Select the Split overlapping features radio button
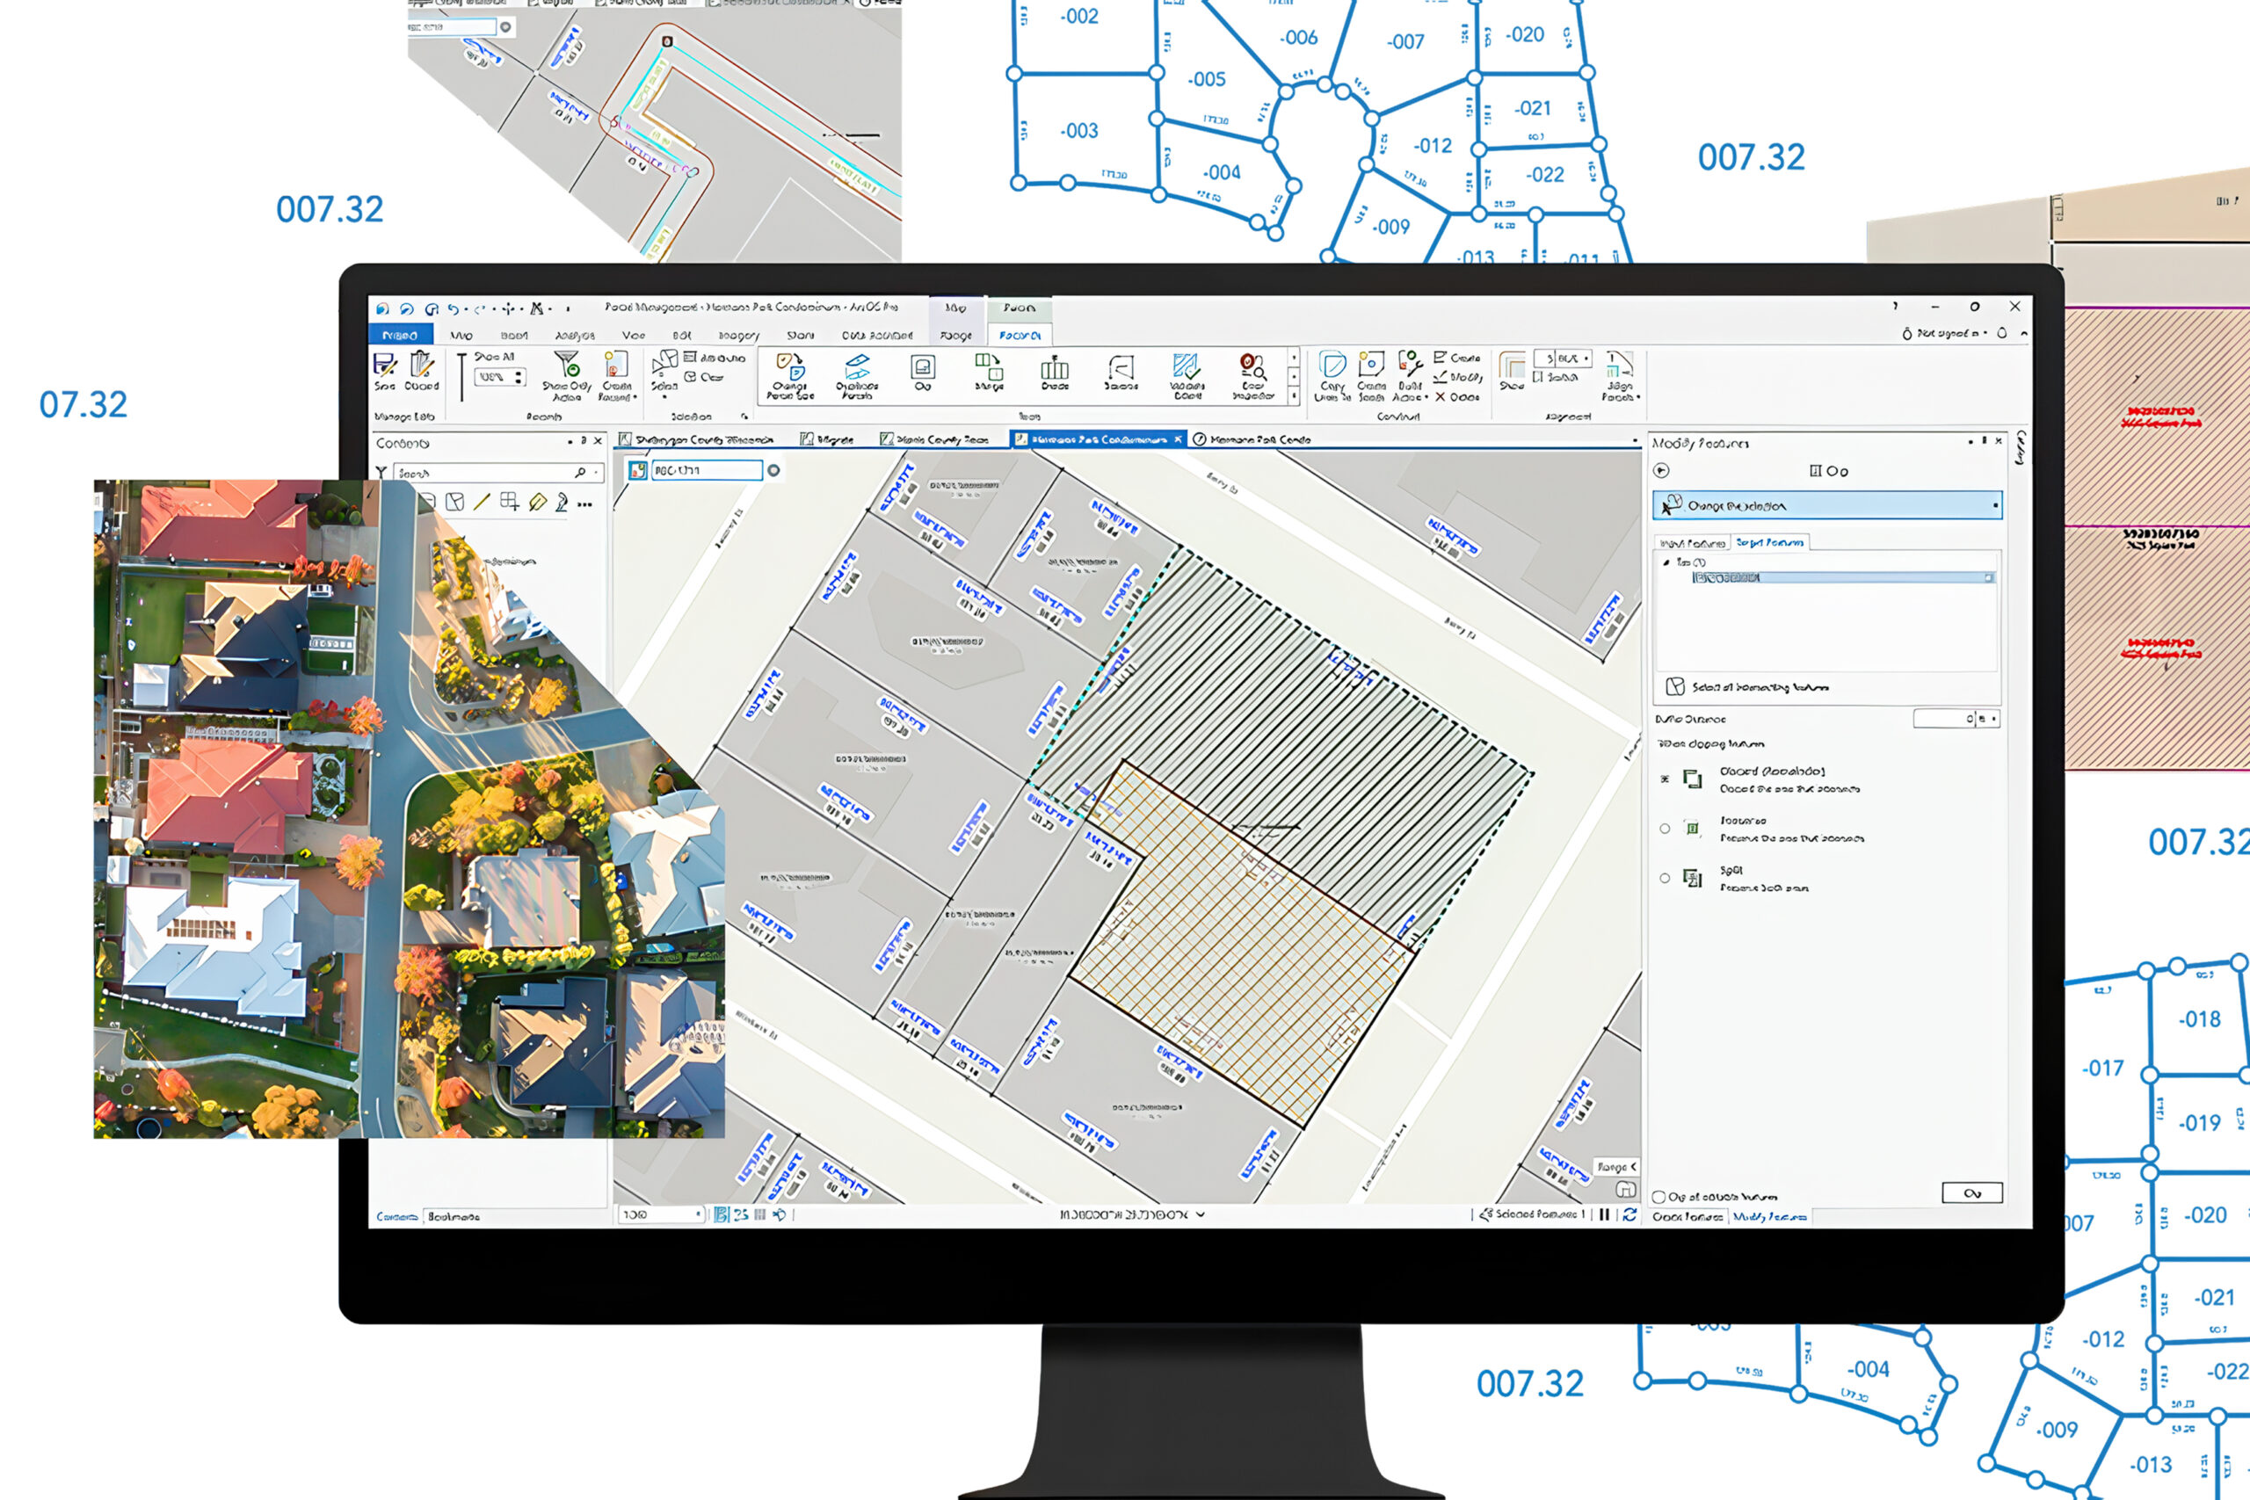 click(x=1666, y=877)
